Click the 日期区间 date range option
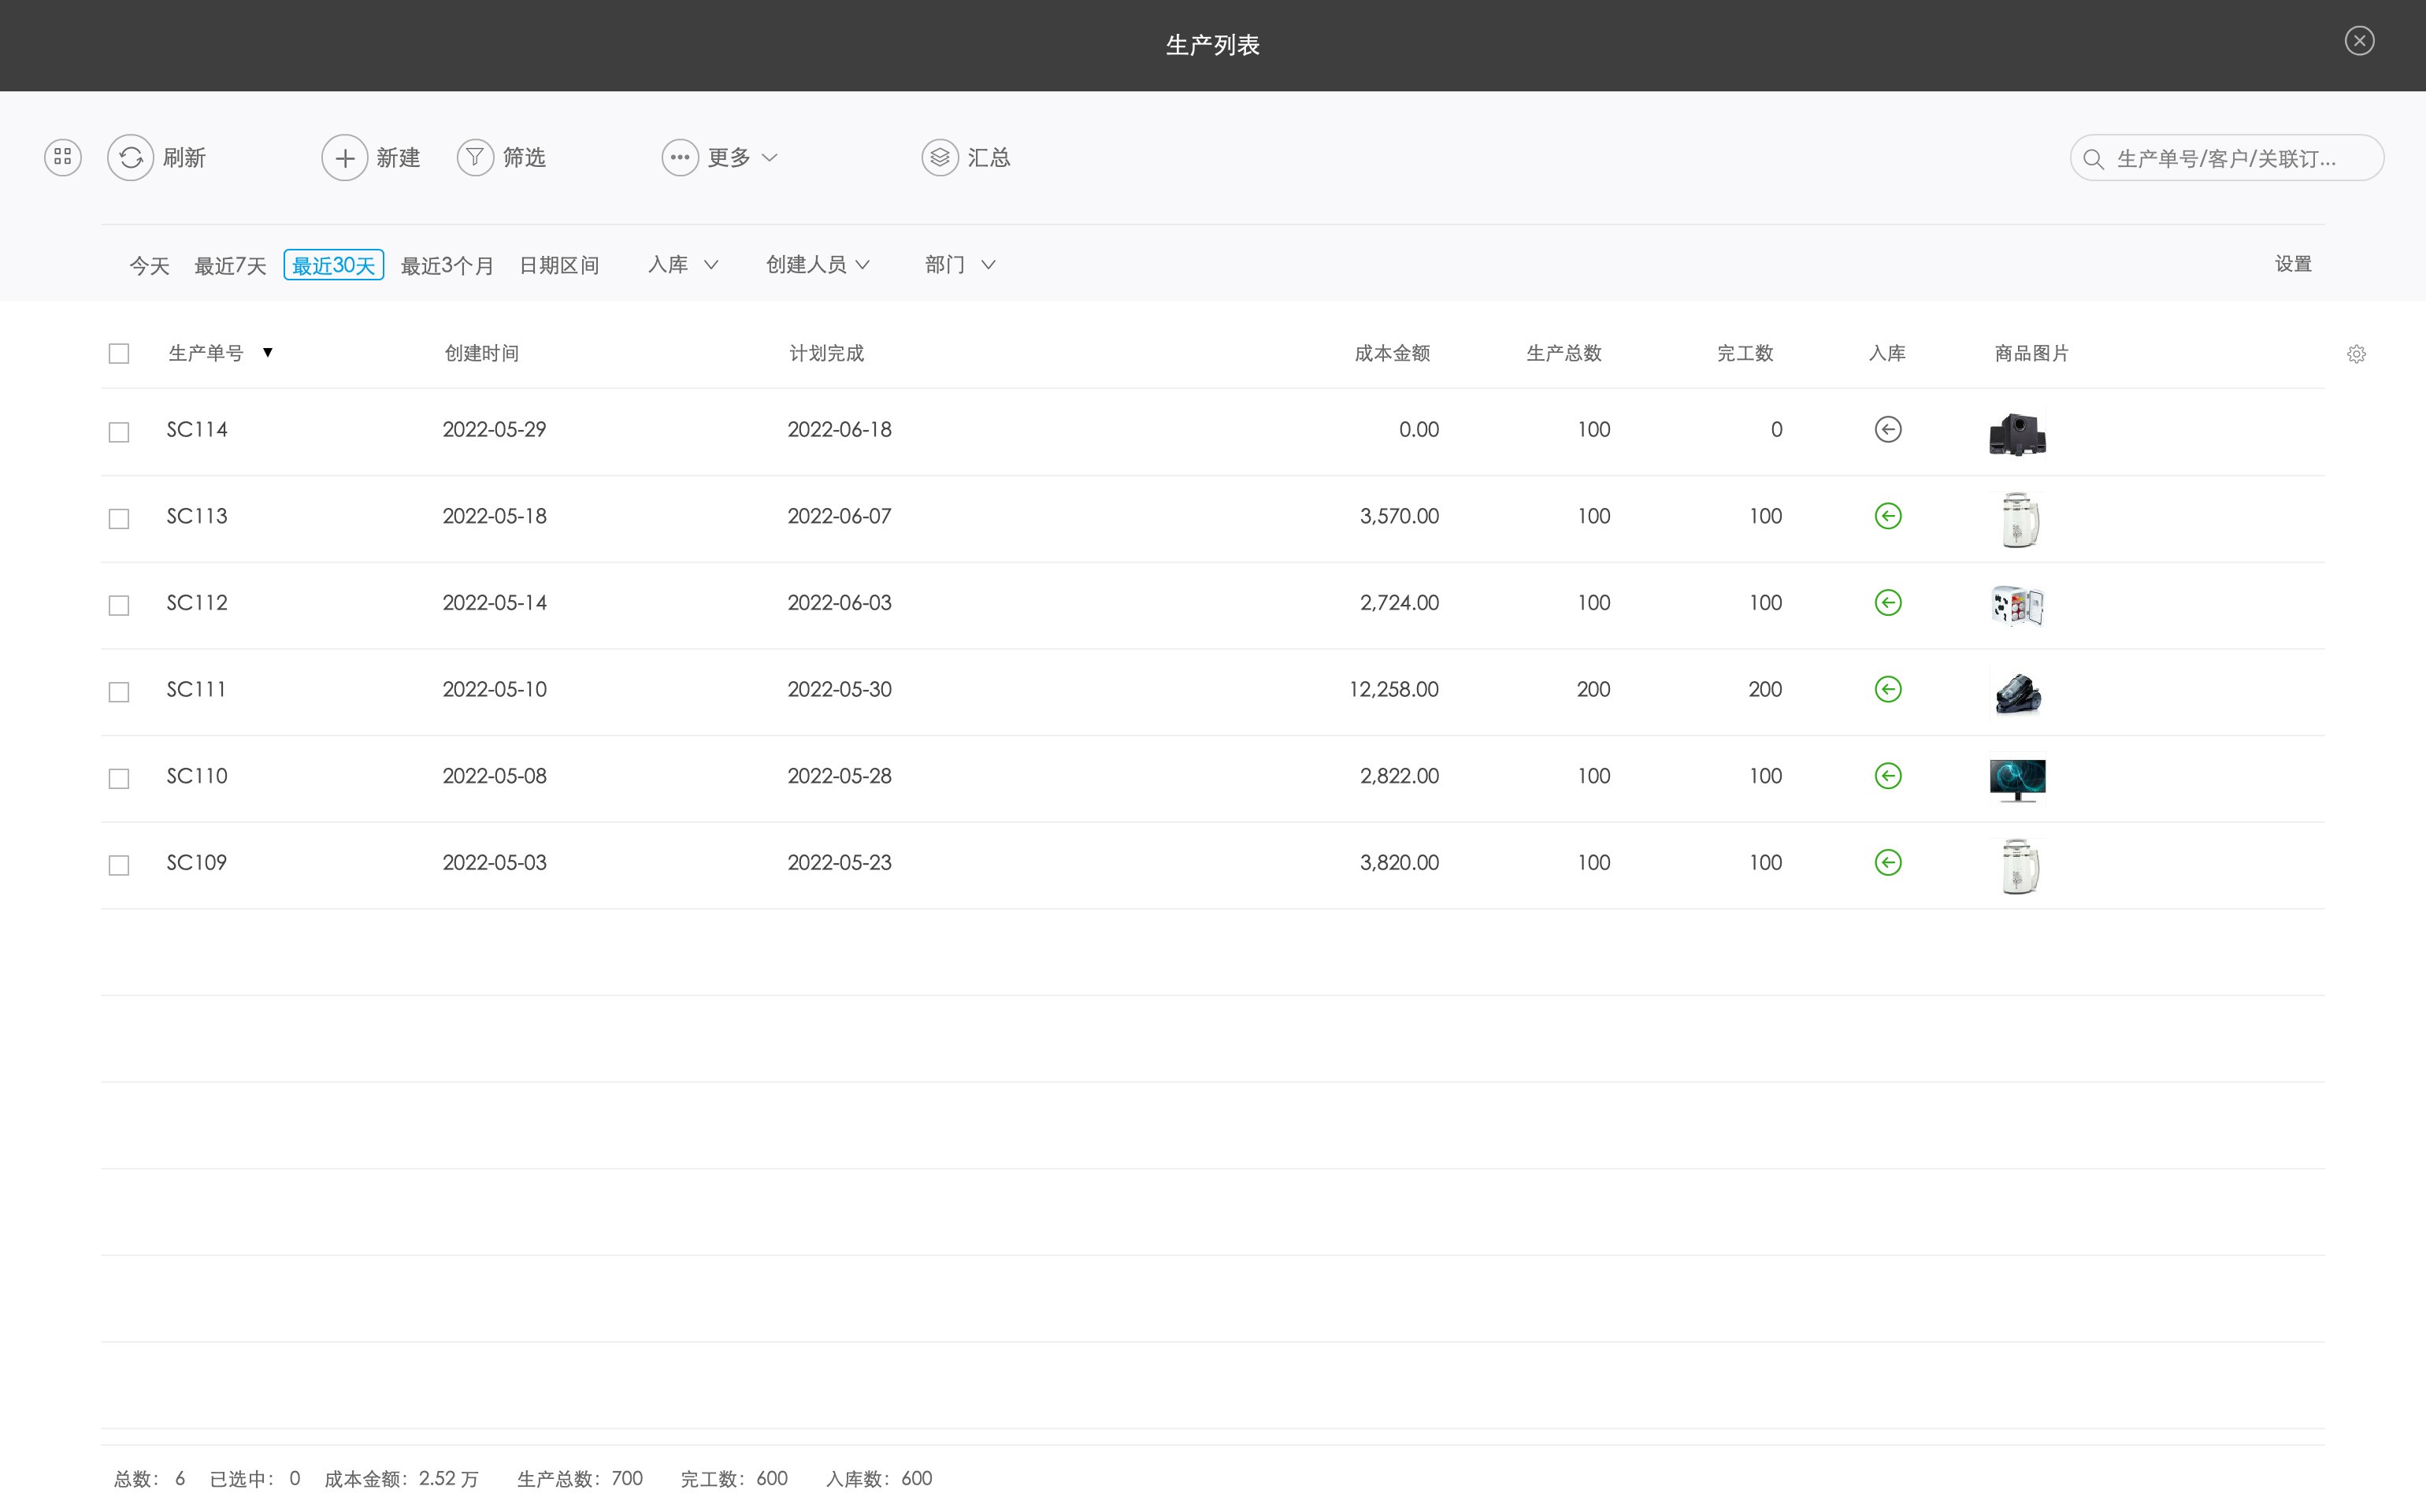 (x=559, y=266)
